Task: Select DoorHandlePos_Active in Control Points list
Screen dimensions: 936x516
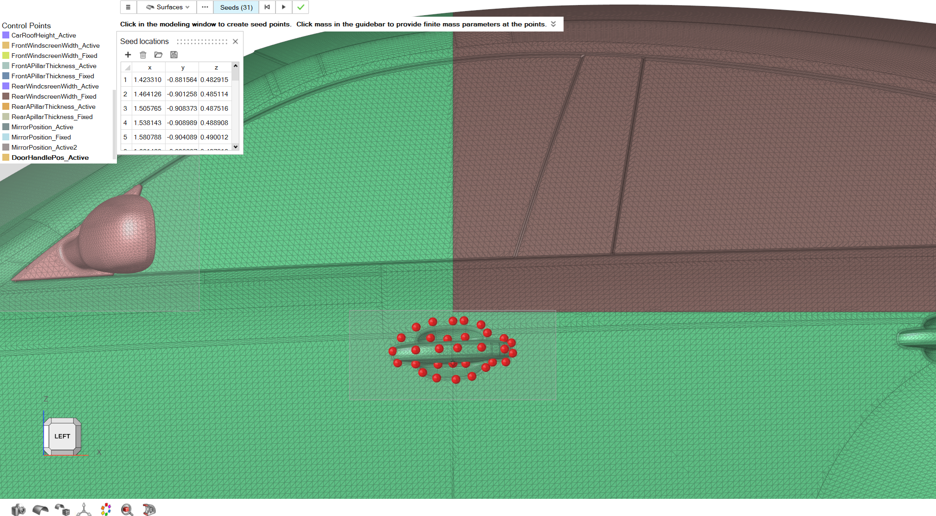Action: tap(50, 157)
